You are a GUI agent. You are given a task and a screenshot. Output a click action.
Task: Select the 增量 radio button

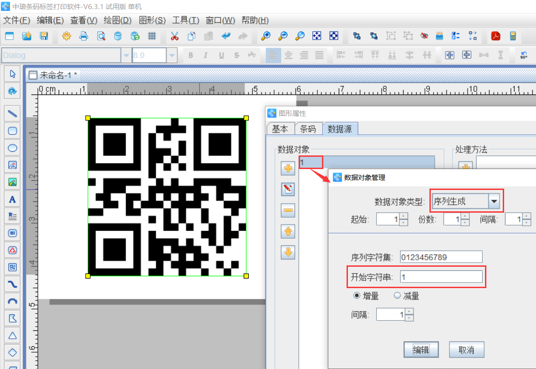357,295
